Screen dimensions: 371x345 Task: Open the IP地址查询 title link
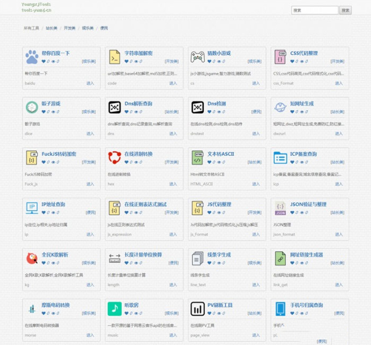point(53,204)
